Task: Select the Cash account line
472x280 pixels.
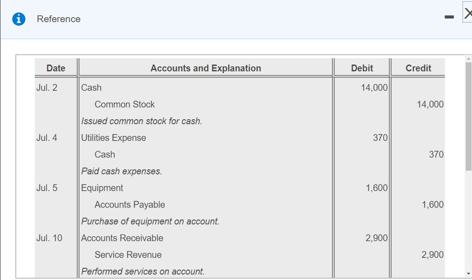Action: (91, 87)
